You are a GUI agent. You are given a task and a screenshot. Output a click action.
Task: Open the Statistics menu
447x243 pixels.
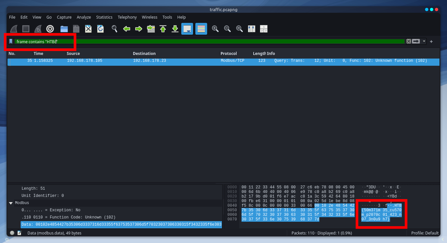click(104, 17)
